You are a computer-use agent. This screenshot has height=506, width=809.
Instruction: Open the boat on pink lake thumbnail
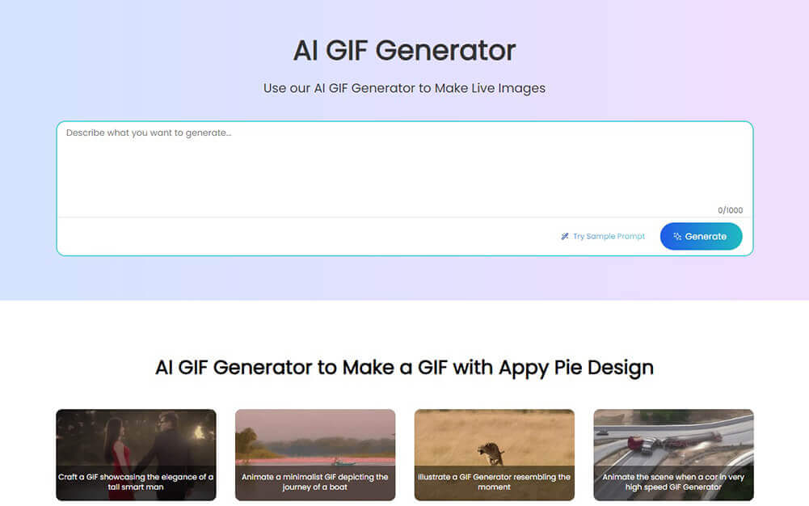pos(315,436)
